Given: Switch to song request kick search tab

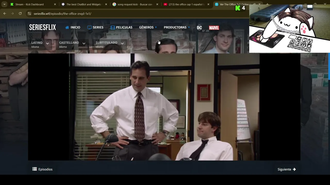Looking at the screenshot, I should (x=135, y=4).
